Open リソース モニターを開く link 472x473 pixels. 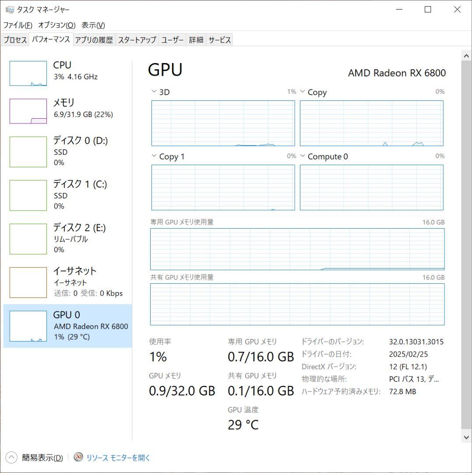coord(118,458)
